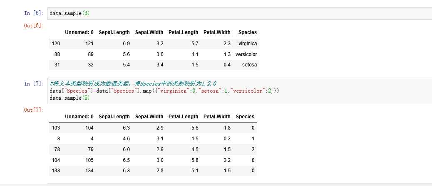Click Sepal.Width value 3.4 in row 31
This screenshot has width=432, height=186.
pyautogui.click(x=160, y=65)
